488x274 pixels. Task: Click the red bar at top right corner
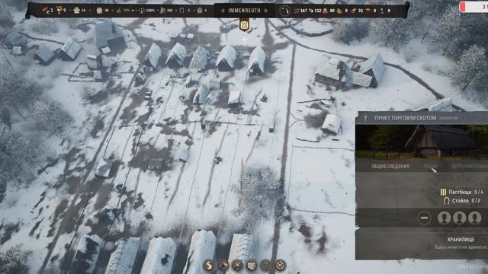coord(474,7)
